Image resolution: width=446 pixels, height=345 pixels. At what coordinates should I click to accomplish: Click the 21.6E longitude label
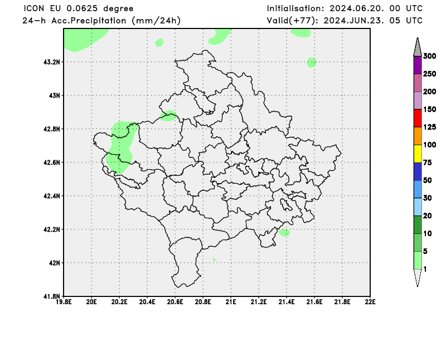tap(314, 301)
